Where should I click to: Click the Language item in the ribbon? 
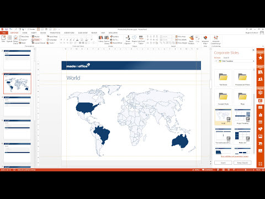point(52,40)
